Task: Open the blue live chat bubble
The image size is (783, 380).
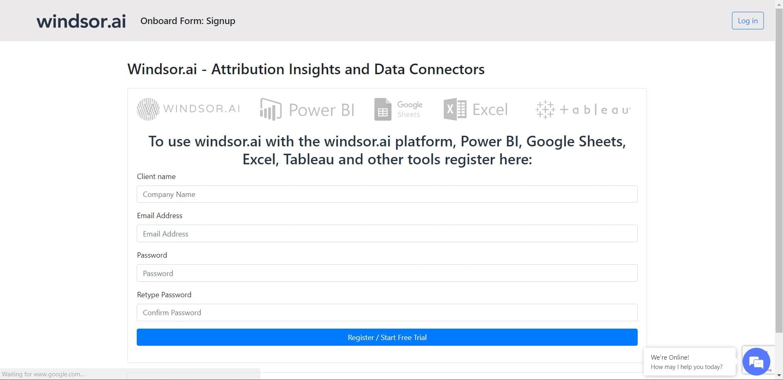Action: coord(756,361)
